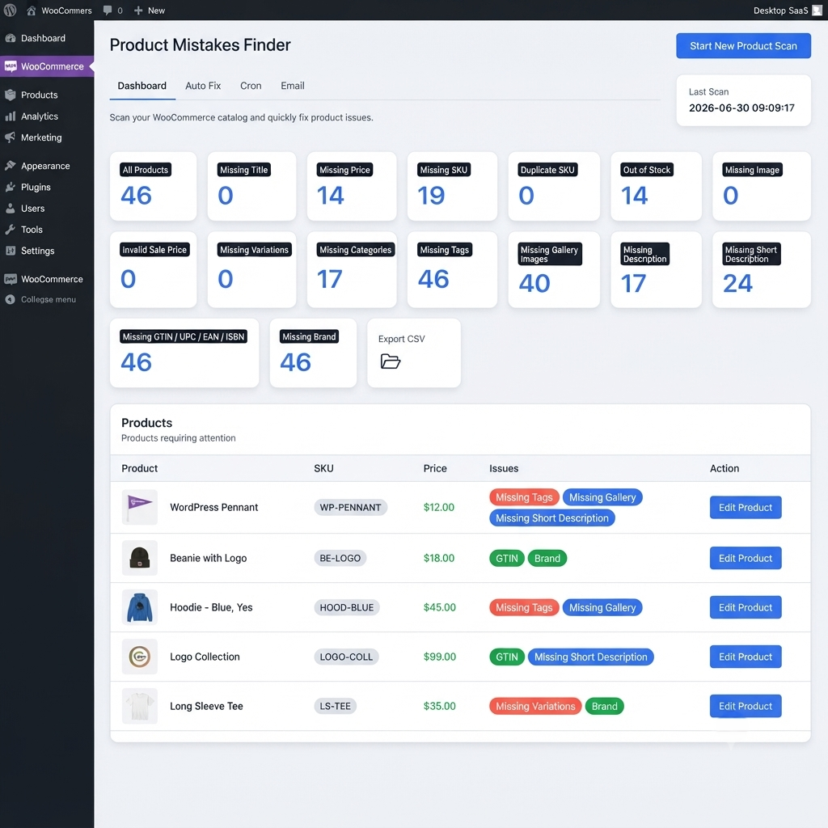Open the WooCommers site home icon
This screenshot has width=828, height=828.
click(32, 10)
